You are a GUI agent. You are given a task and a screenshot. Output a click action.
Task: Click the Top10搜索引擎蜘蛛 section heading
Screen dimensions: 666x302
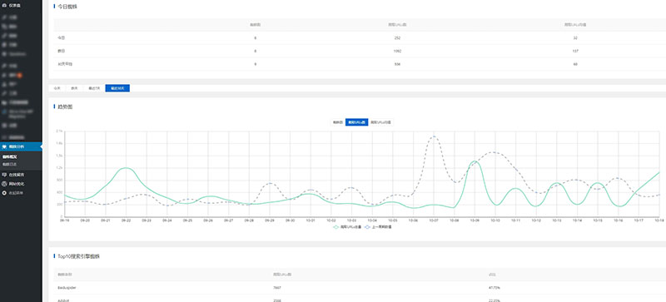coord(78,256)
